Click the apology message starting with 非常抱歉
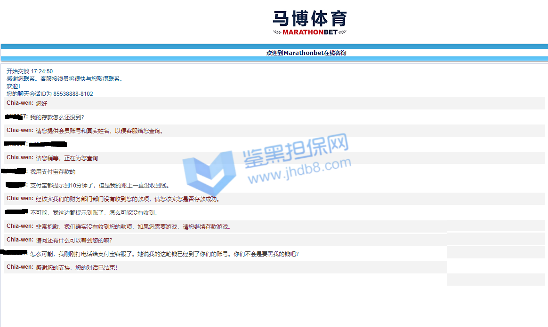The image size is (548, 327). [x=133, y=226]
